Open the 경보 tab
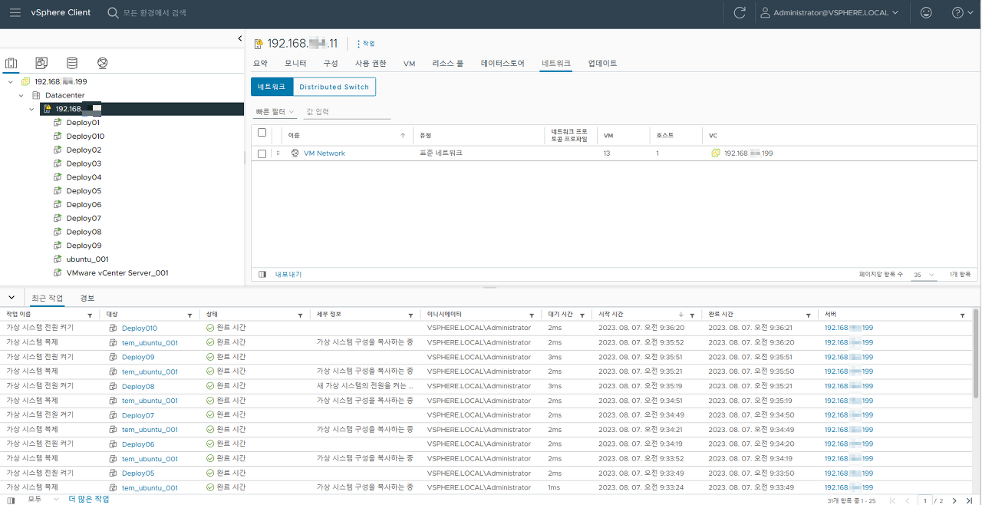This screenshot has width=982, height=505. [87, 298]
